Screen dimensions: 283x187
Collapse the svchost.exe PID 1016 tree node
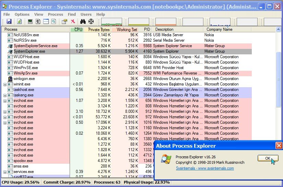click(x=5, y=123)
